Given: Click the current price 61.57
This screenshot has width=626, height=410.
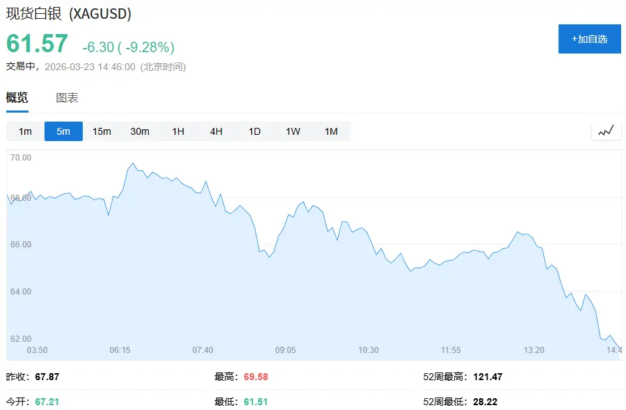Looking at the screenshot, I should coord(38,44).
